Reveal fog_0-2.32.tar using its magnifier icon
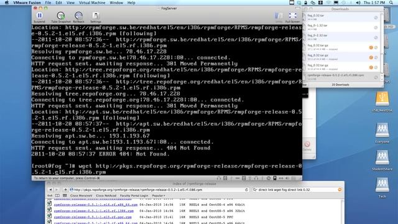 click(376, 37)
